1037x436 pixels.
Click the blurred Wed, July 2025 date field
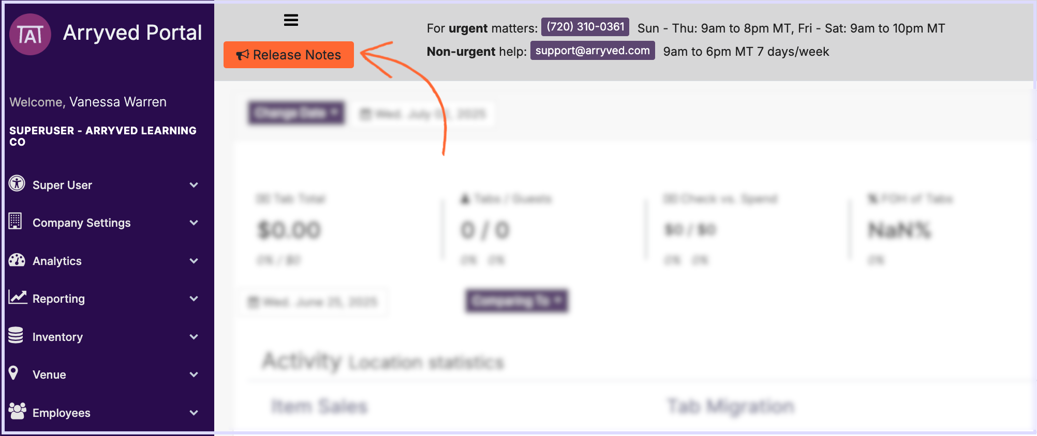pyautogui.click(x=424, y=114)
